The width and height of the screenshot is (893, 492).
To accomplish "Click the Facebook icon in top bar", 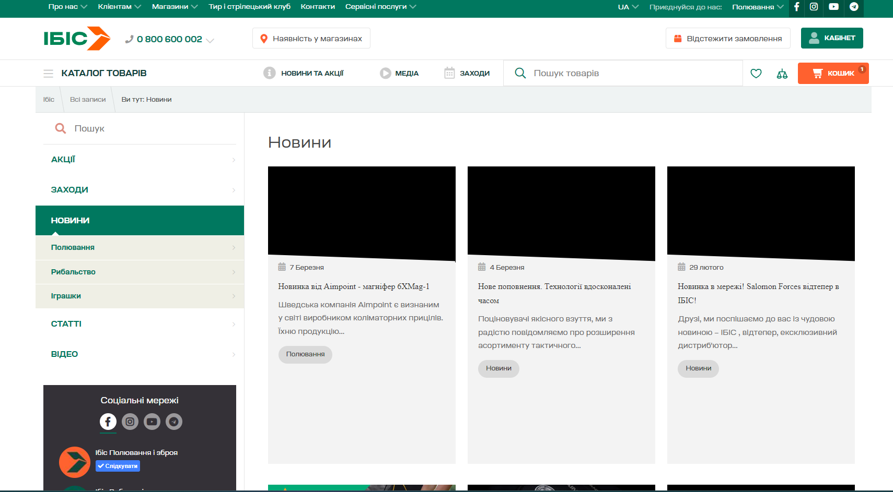I will click(x=796, y=7).
